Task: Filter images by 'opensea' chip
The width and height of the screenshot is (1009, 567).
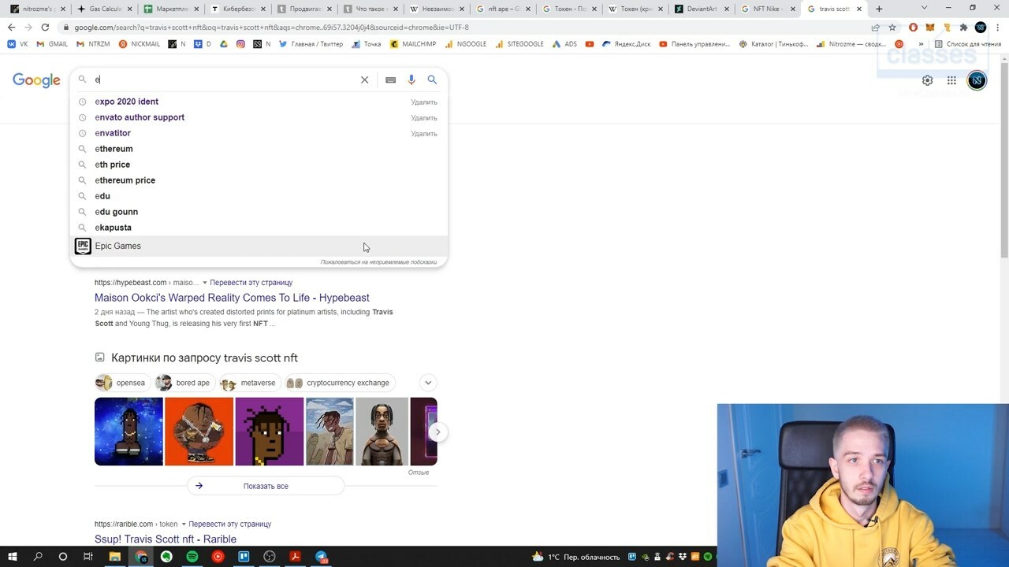Action: tap(121, 383)
